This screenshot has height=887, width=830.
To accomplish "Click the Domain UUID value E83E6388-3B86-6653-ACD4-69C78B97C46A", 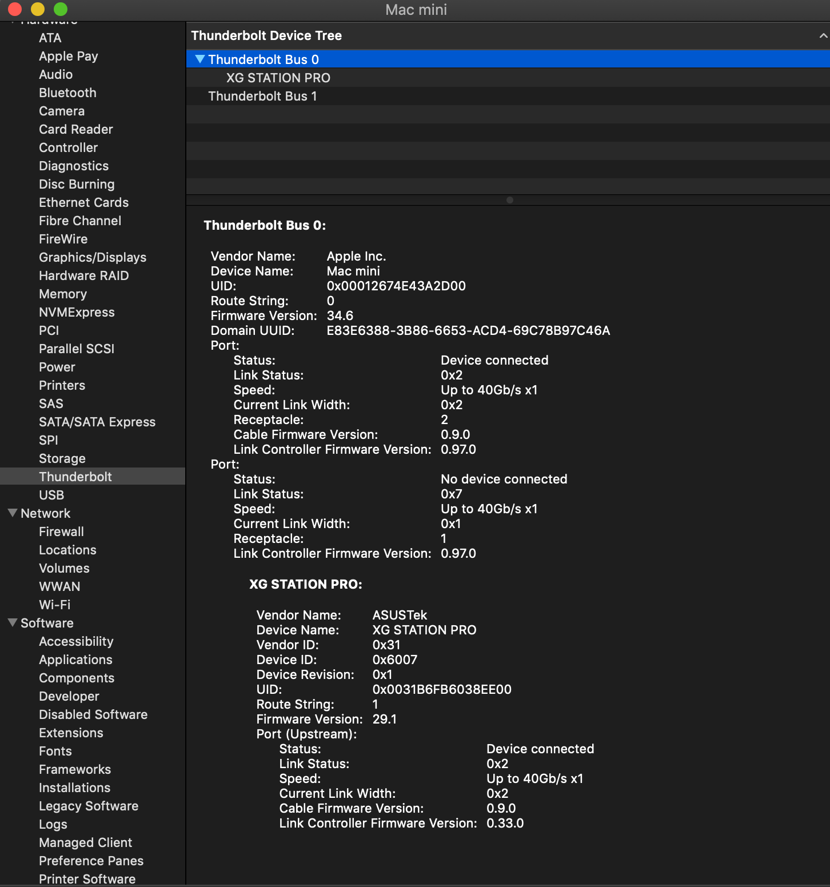I will pyautogui.click(x=468, y=330).
